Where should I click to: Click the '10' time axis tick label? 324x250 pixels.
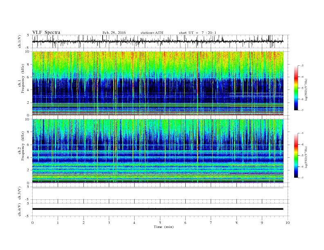tap(288, 223)
